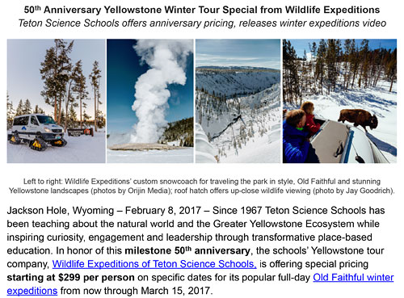This screenshot has width=404, height=298.
Task: Click the bold 50th Anniversary headline
Action: coord(202,10)
